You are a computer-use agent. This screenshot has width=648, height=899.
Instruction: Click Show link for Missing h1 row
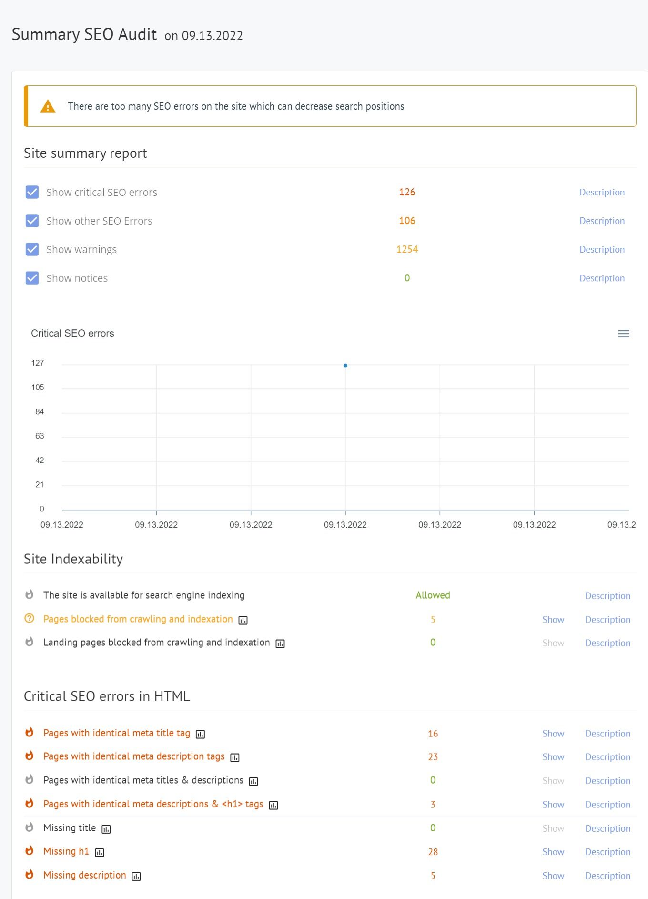pos(553,852)
